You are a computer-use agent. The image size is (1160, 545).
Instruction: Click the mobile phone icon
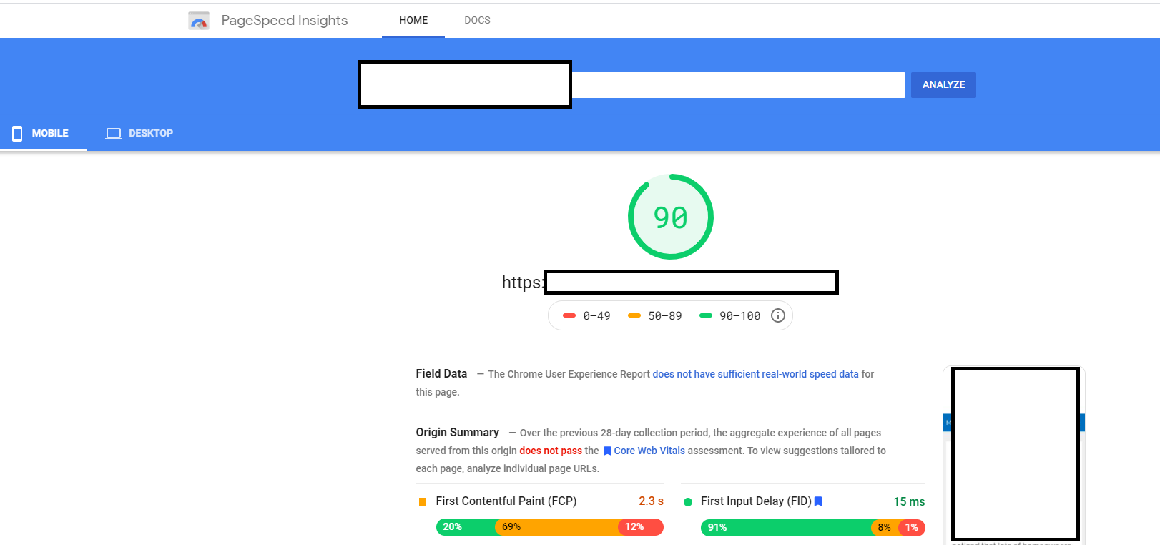(17, 133)
